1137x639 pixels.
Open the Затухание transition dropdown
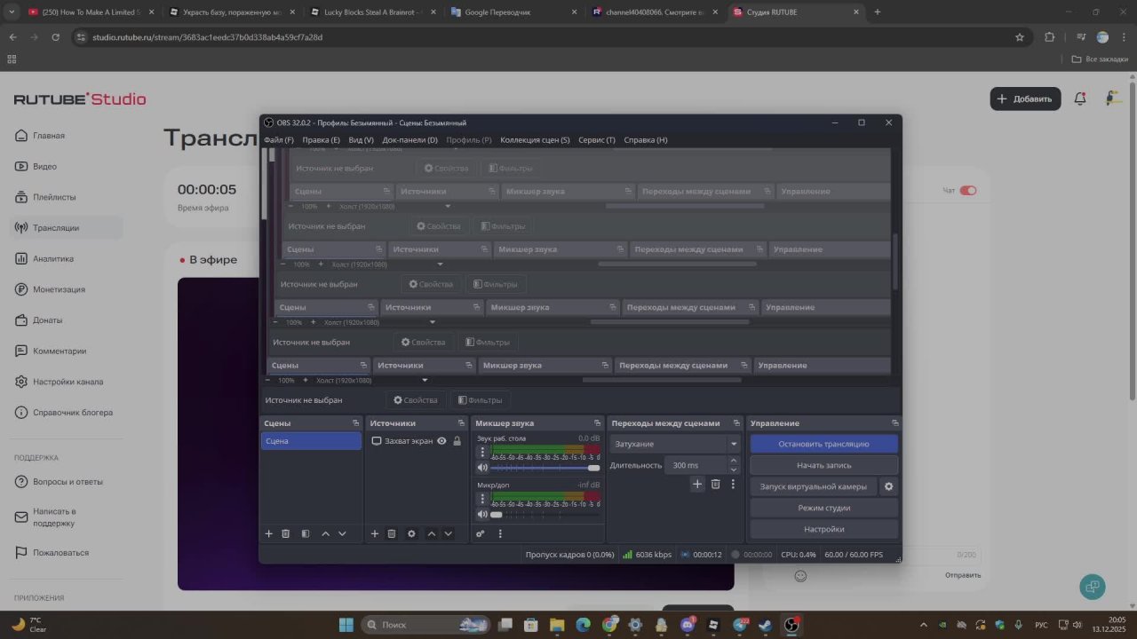pyautogui.click(x=733, y=444)
